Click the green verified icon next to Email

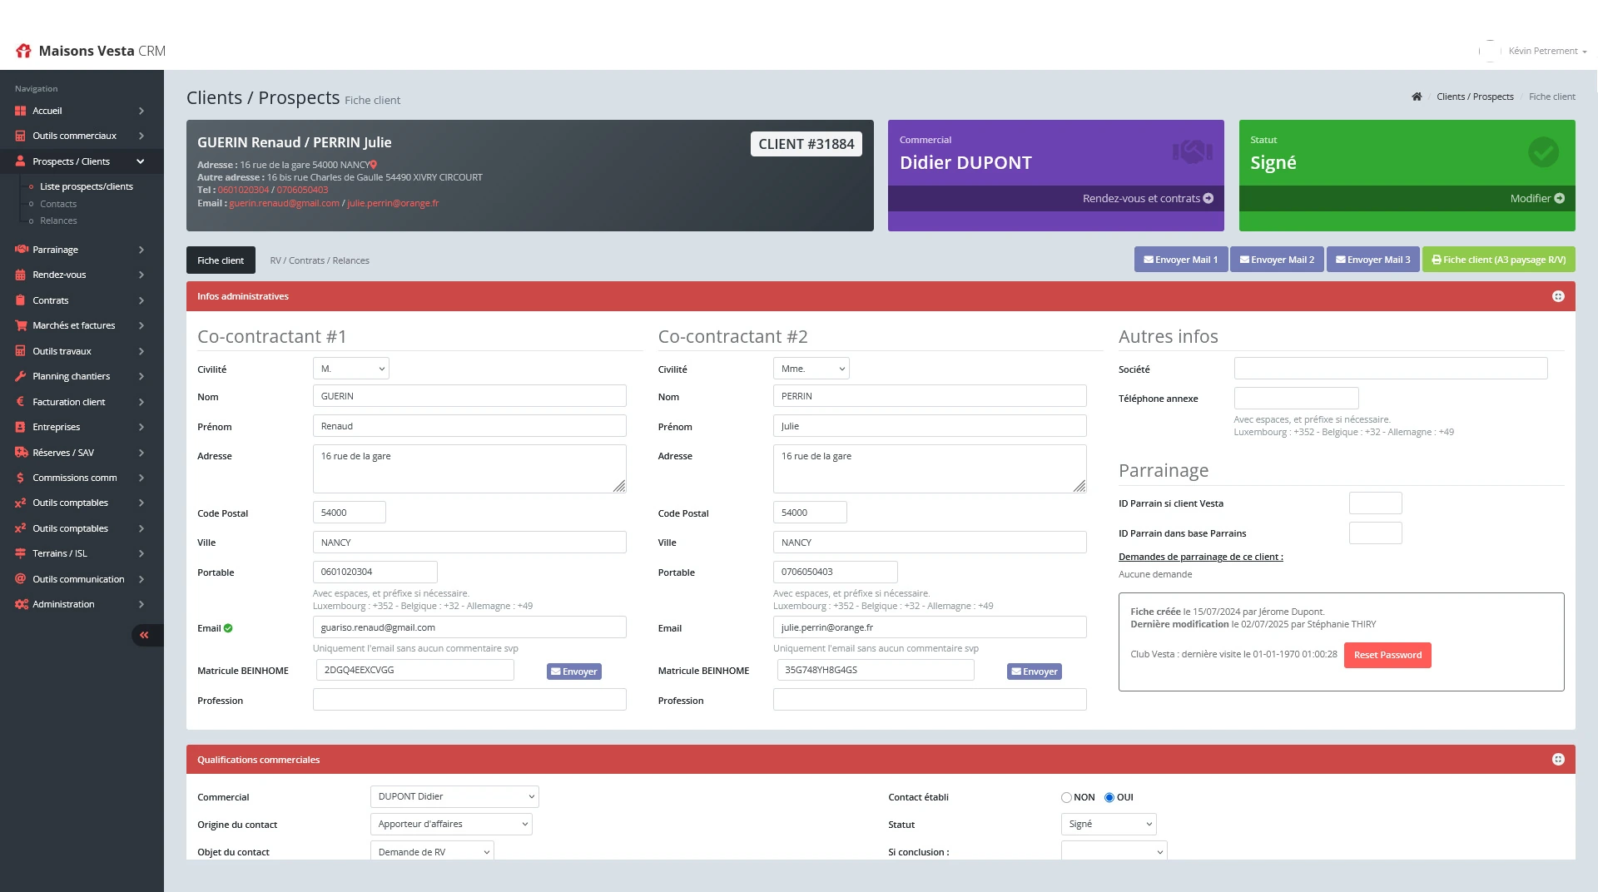pos(228,629)
